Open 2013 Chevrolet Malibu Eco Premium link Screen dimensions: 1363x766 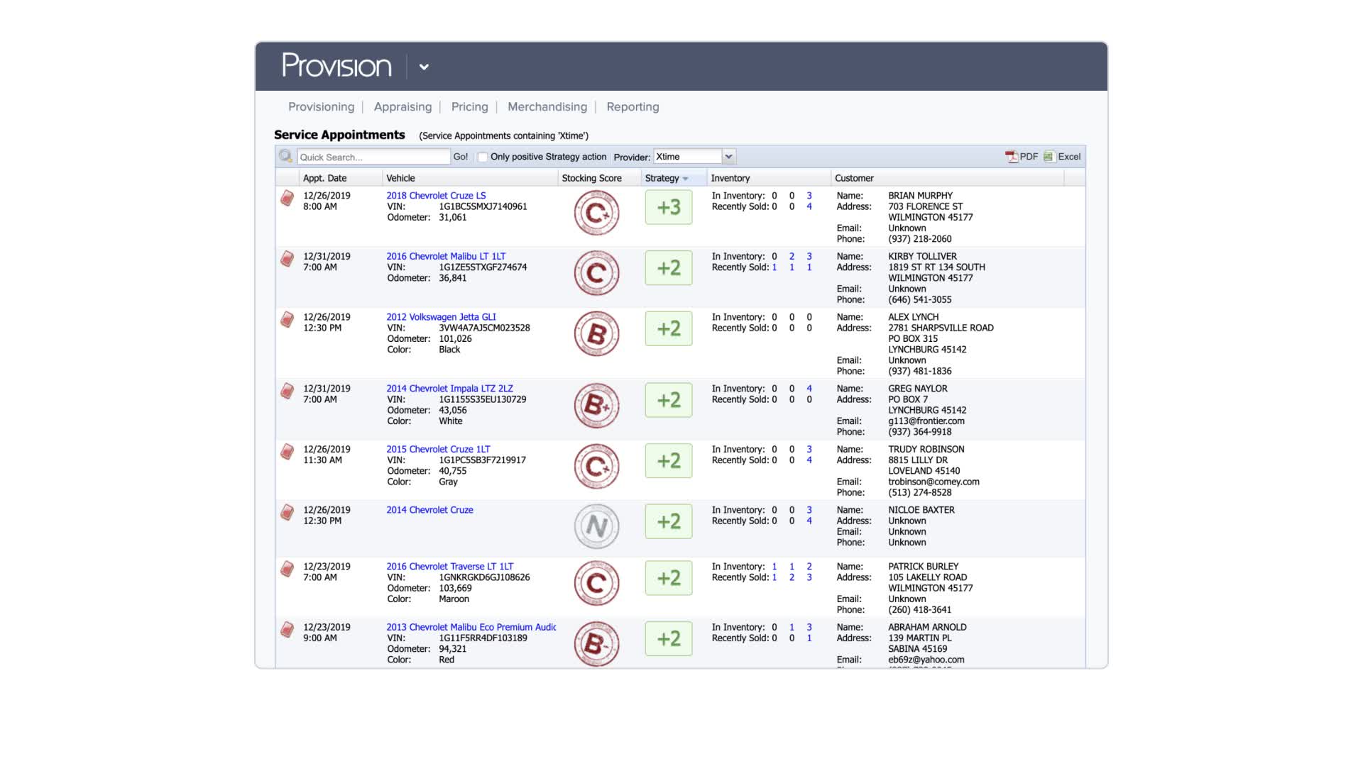[471, 627]
